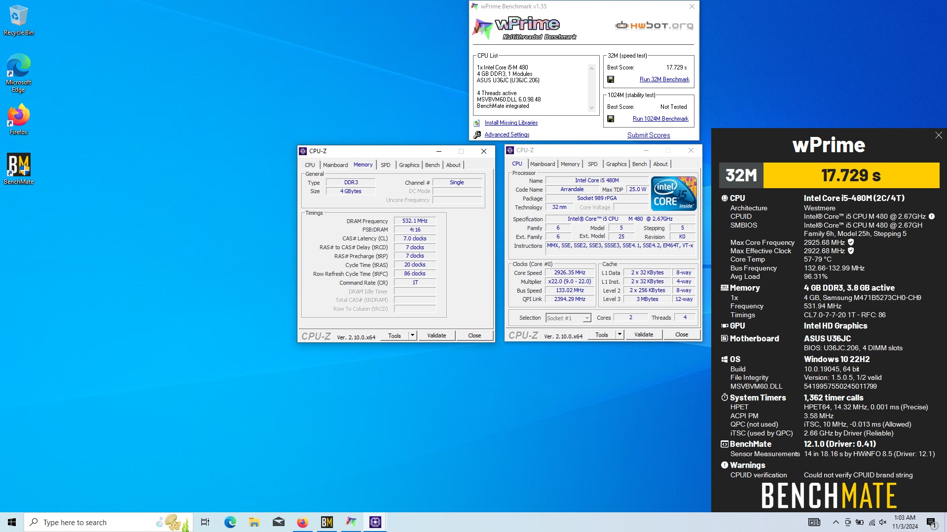
Task: Click Run 1024M Benchmark link
Action: [660, 119]
